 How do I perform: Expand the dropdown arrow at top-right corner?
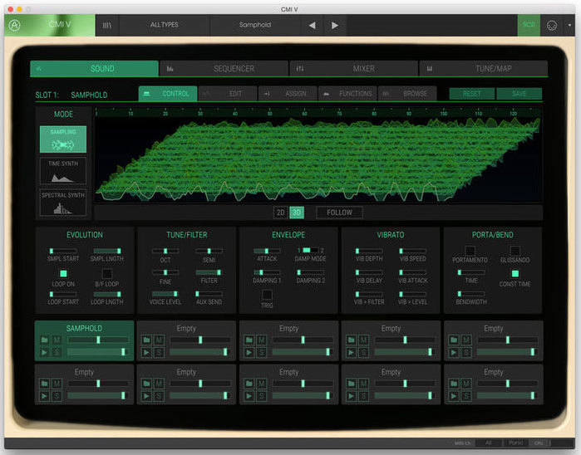(569, 25)
